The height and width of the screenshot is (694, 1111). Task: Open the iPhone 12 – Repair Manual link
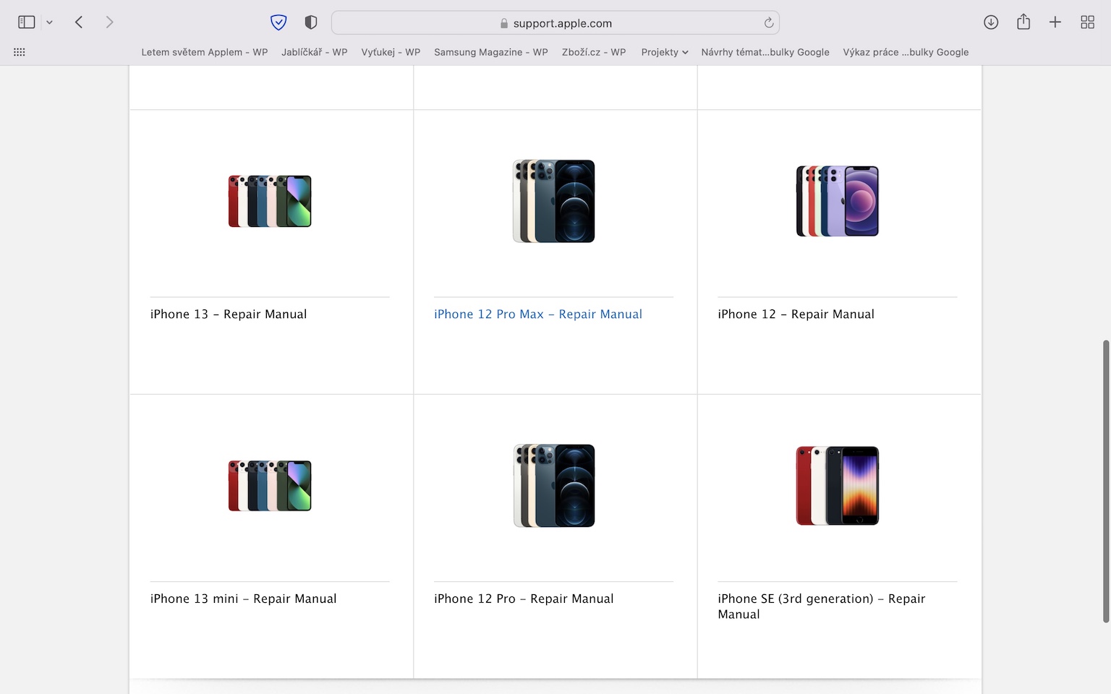tap(796, 314)
